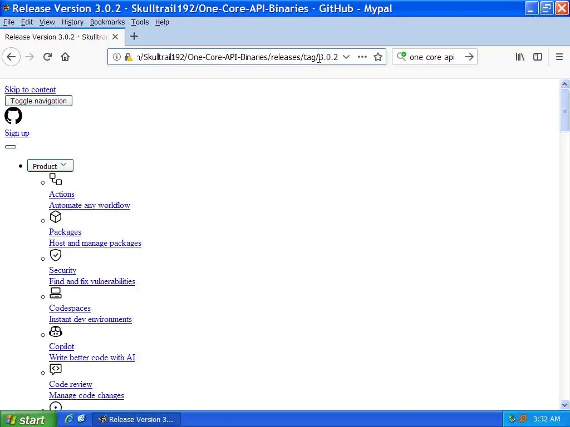Click the GitHub Octocat logo
The image size is (570, 427).
pyautogui.click(x=13, y=116)
